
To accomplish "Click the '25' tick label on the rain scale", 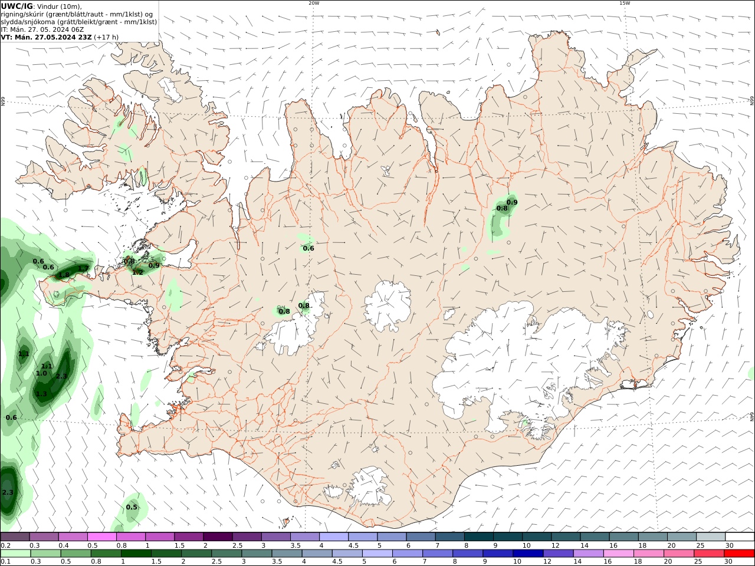I will coord(698,562).
